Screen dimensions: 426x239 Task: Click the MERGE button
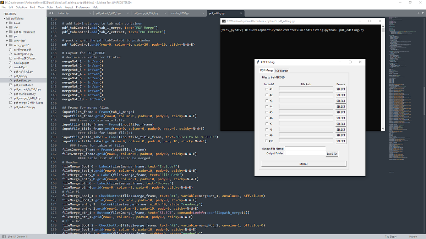pyautogui.click(x=304, y=164)
